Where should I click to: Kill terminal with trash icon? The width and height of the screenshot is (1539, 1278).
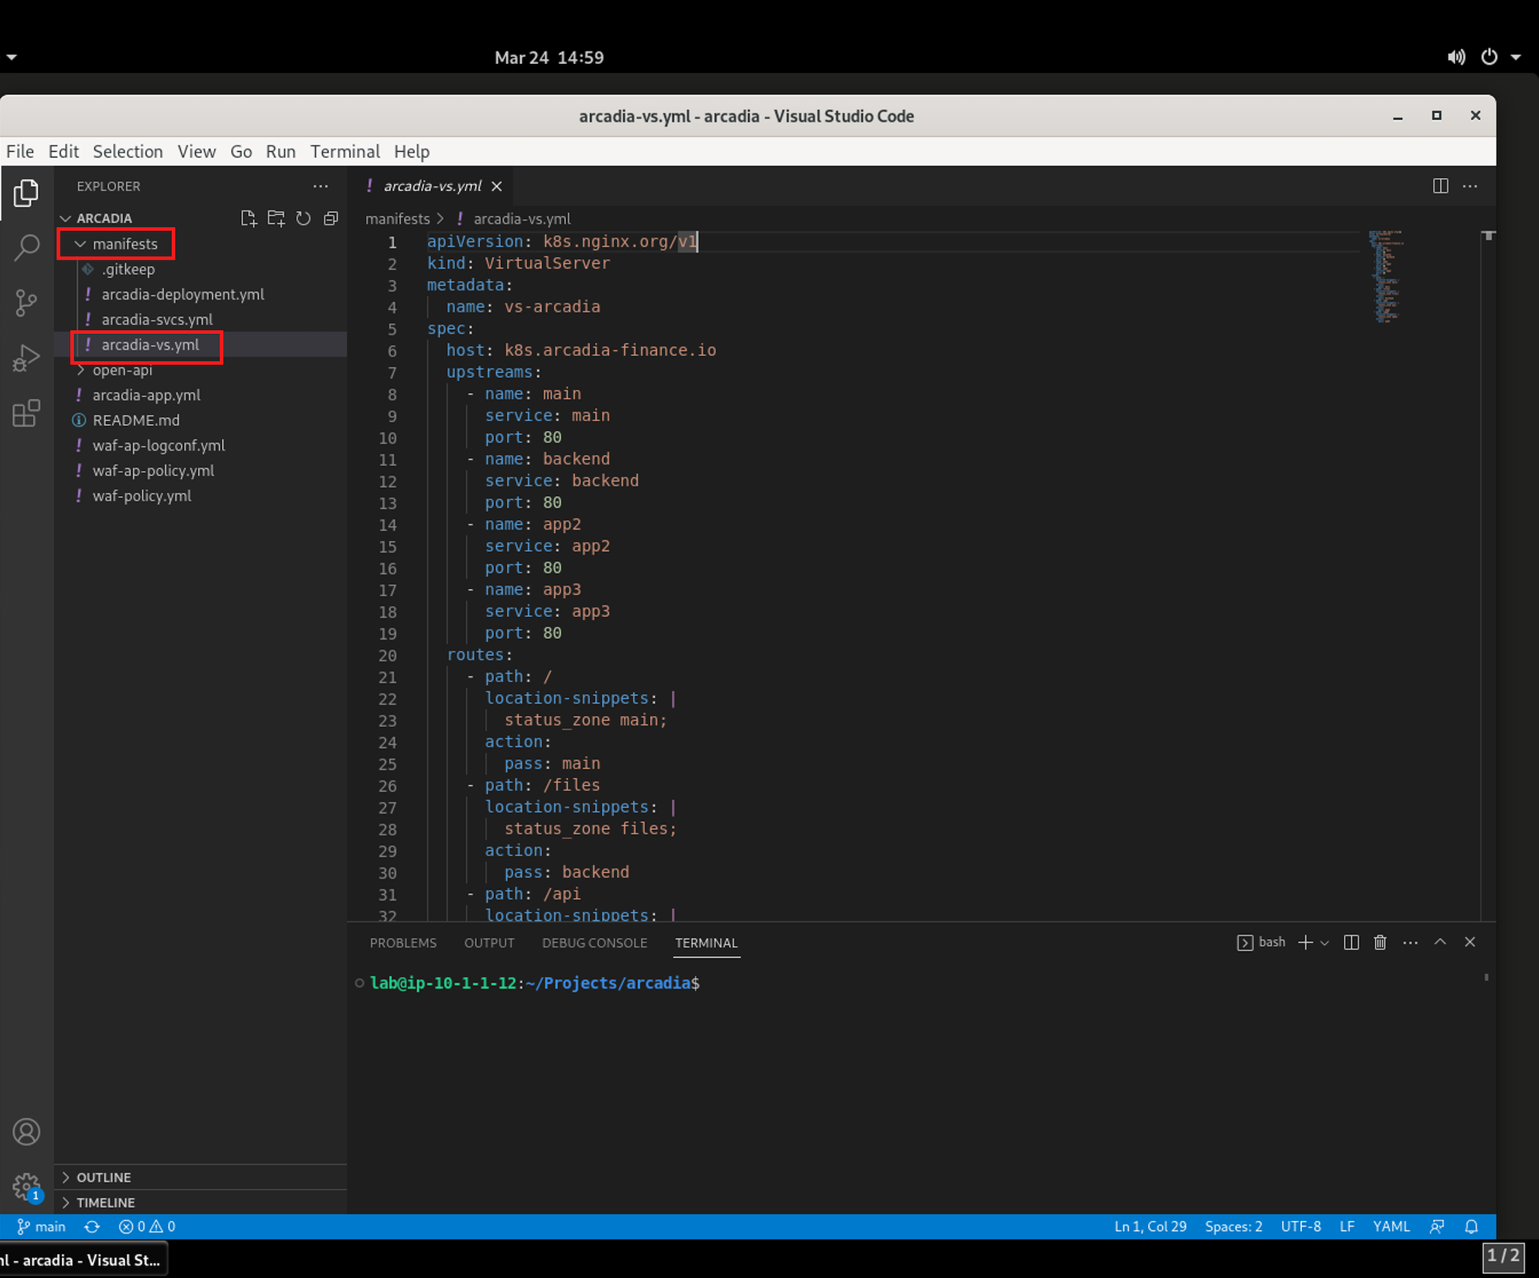pyautogui.click(x=1380, y=943)
